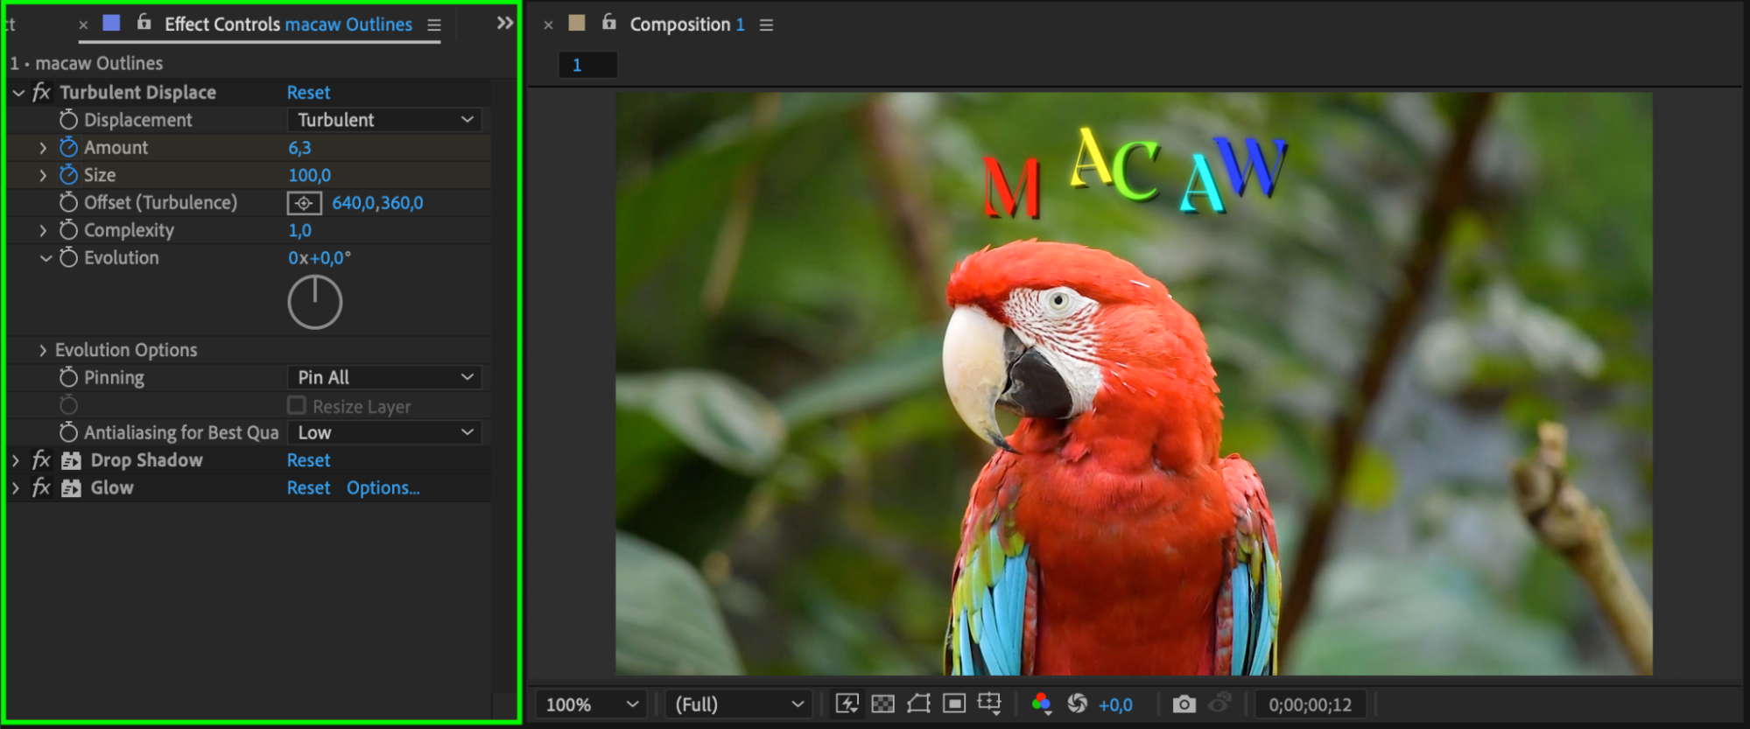Open the Displacement type dropdown

tap(384, 120)
